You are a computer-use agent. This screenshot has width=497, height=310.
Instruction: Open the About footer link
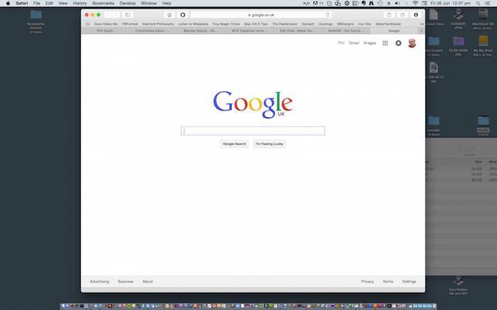click(x=148, y=282)
